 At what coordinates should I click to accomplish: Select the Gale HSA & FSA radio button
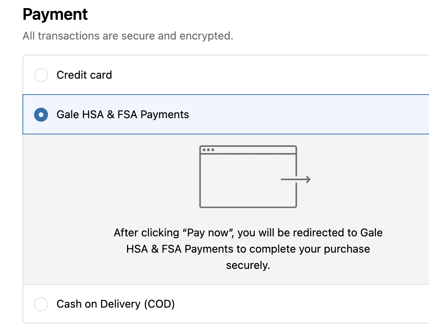click(x=41, y=115)
